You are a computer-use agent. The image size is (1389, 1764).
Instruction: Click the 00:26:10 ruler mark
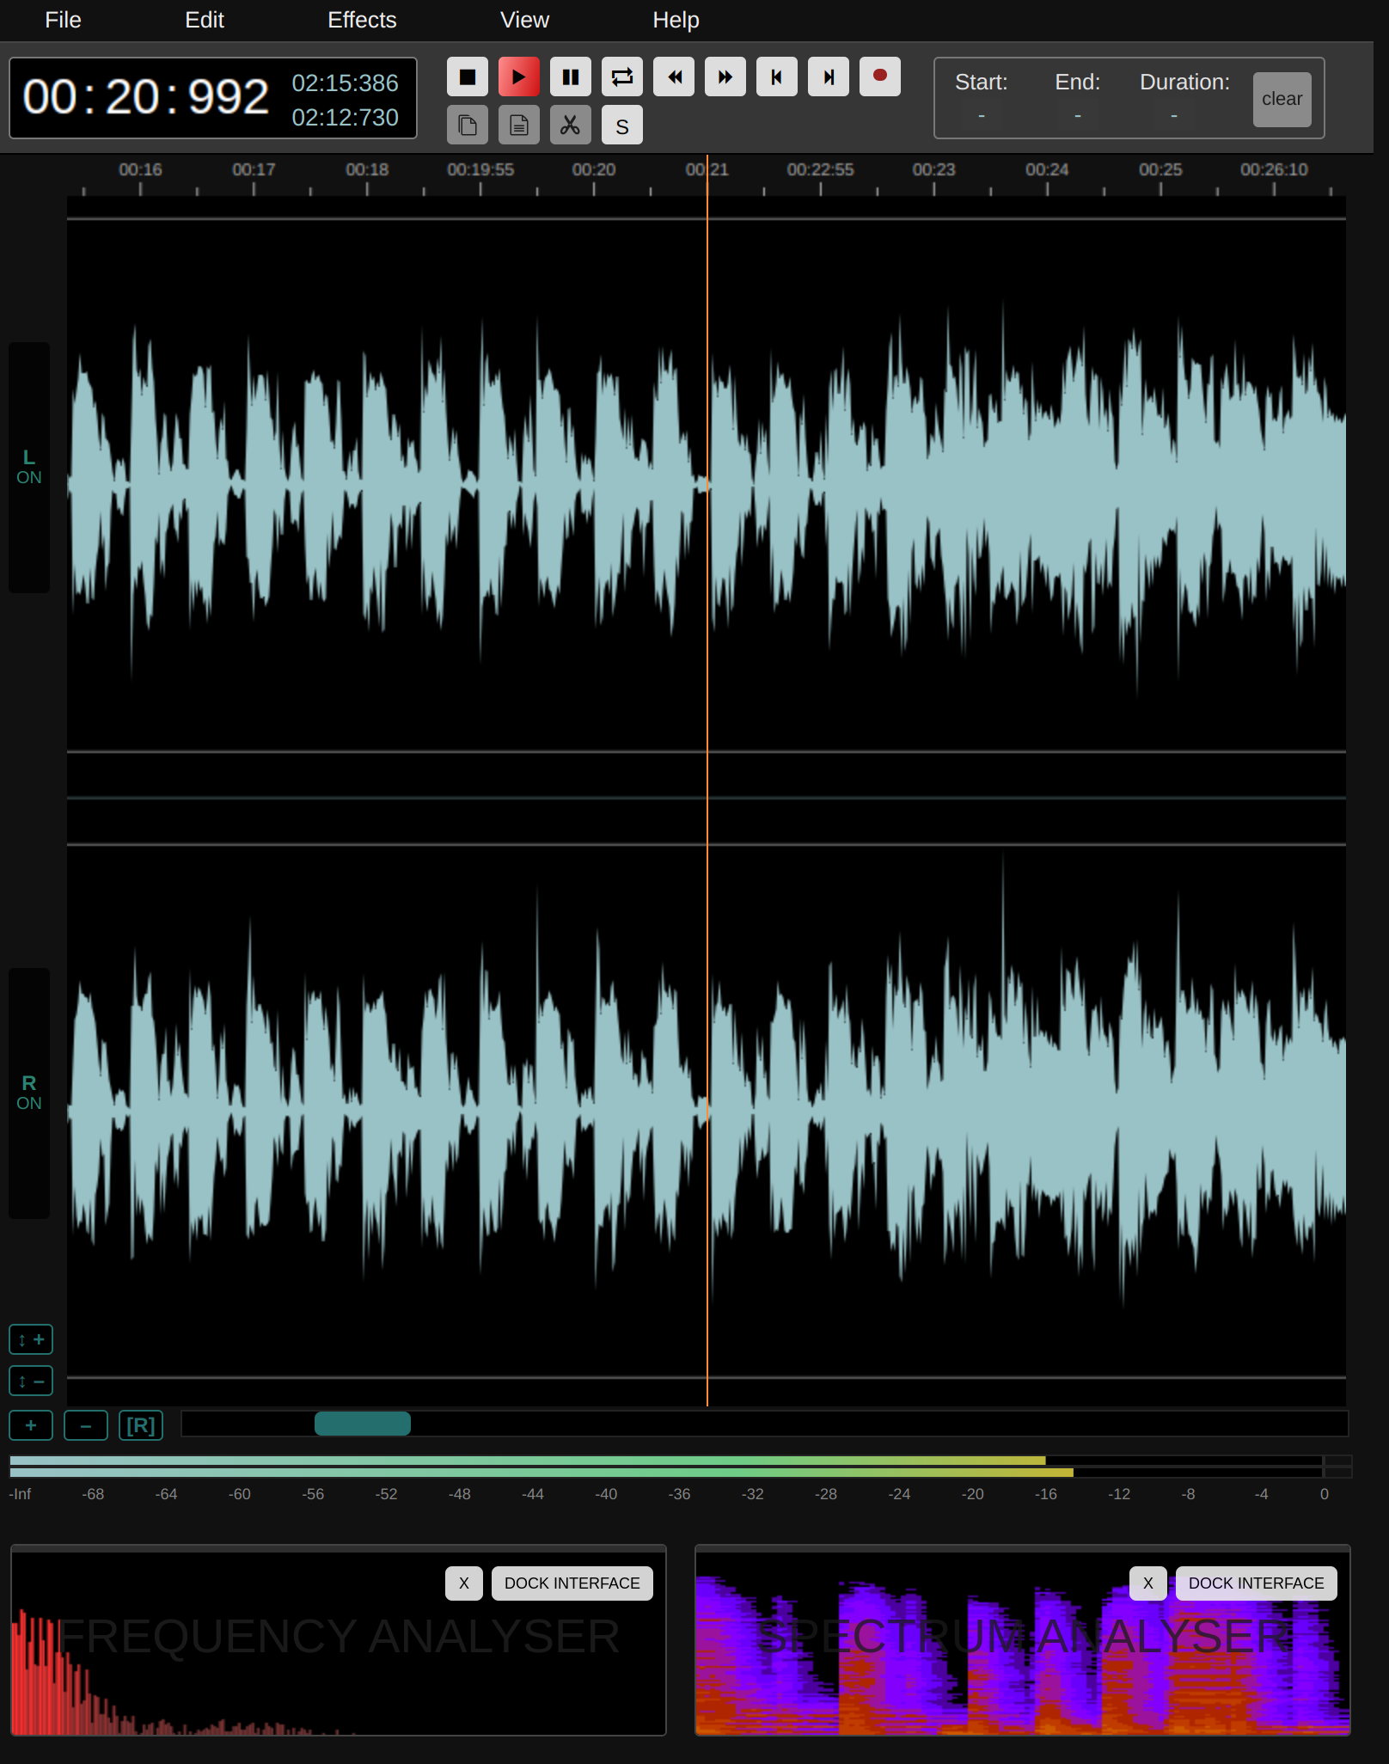click(1274, 169)
